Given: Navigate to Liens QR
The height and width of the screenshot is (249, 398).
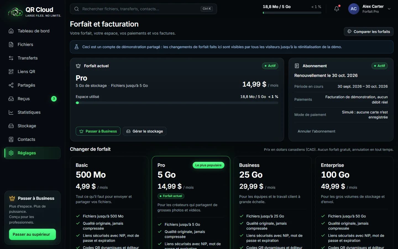Looking at the screenshot, I should (x=33, y=72).
